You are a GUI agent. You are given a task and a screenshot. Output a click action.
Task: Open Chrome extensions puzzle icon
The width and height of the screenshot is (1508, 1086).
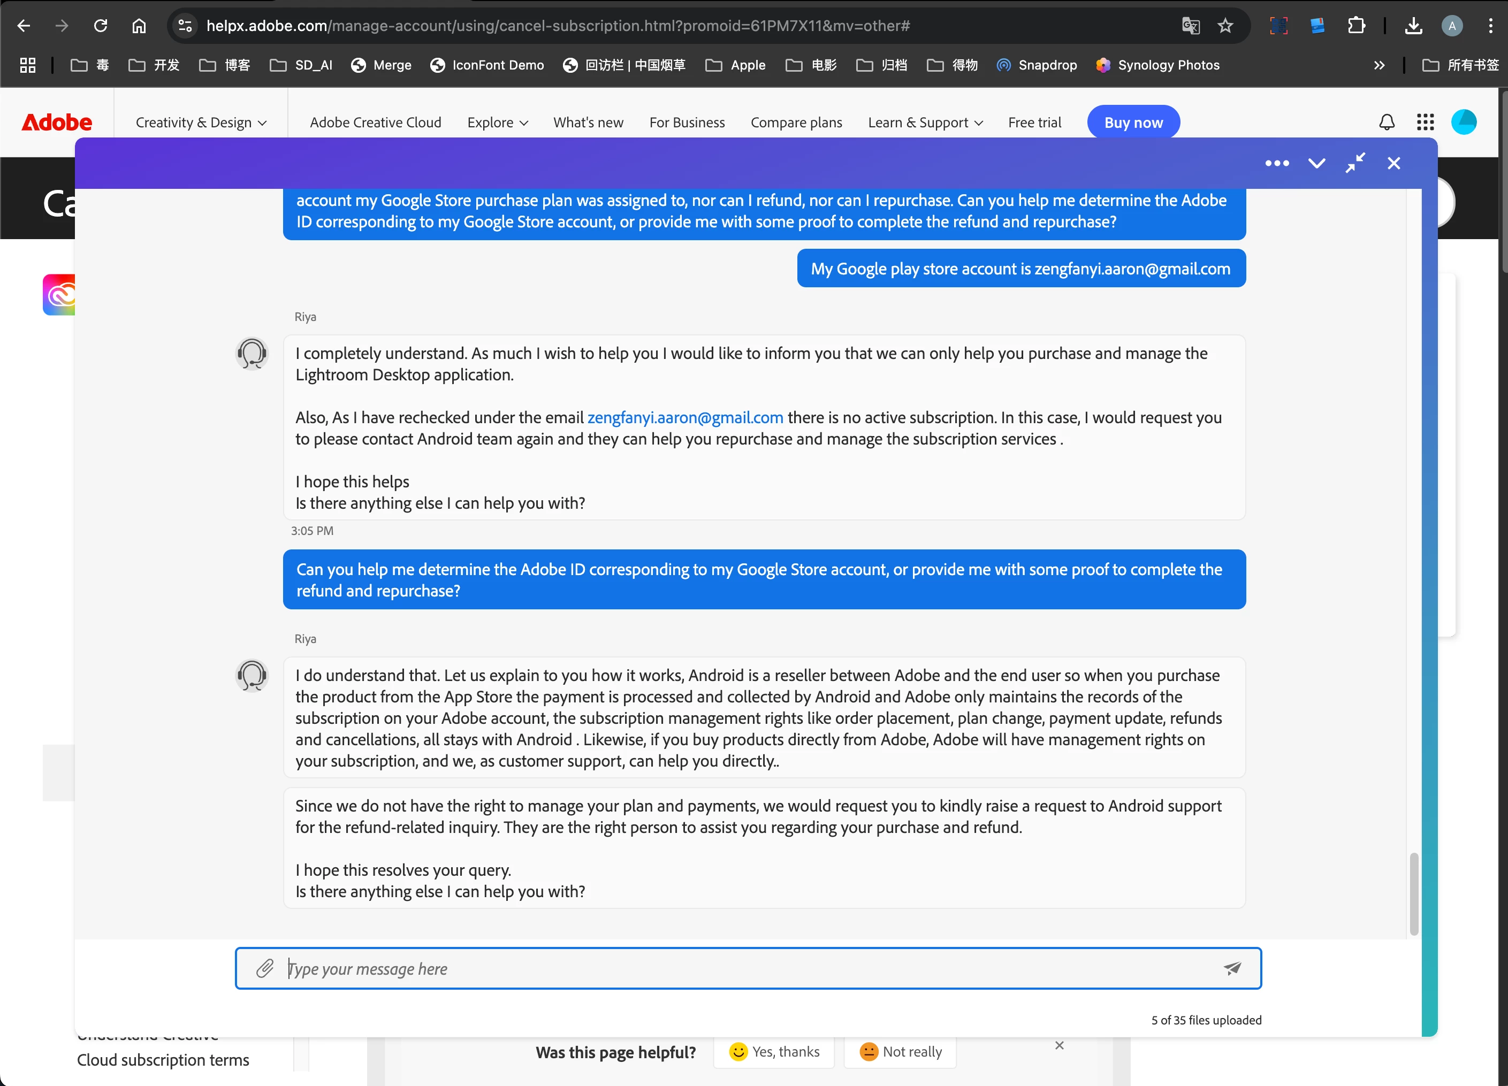coord(1355,26)
